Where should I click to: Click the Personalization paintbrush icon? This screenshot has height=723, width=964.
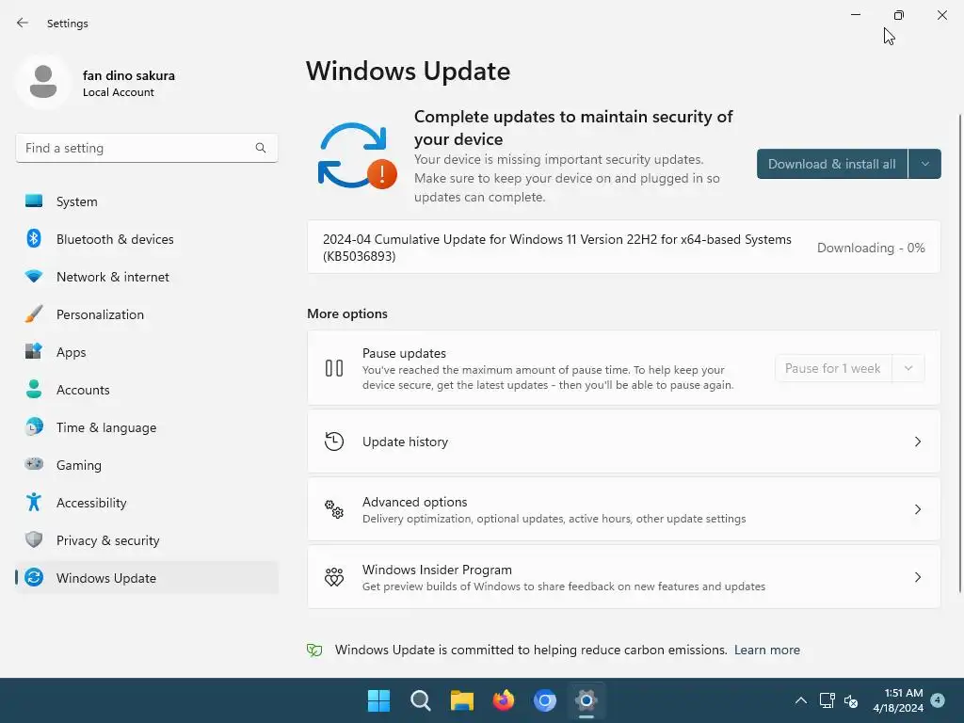34,314
